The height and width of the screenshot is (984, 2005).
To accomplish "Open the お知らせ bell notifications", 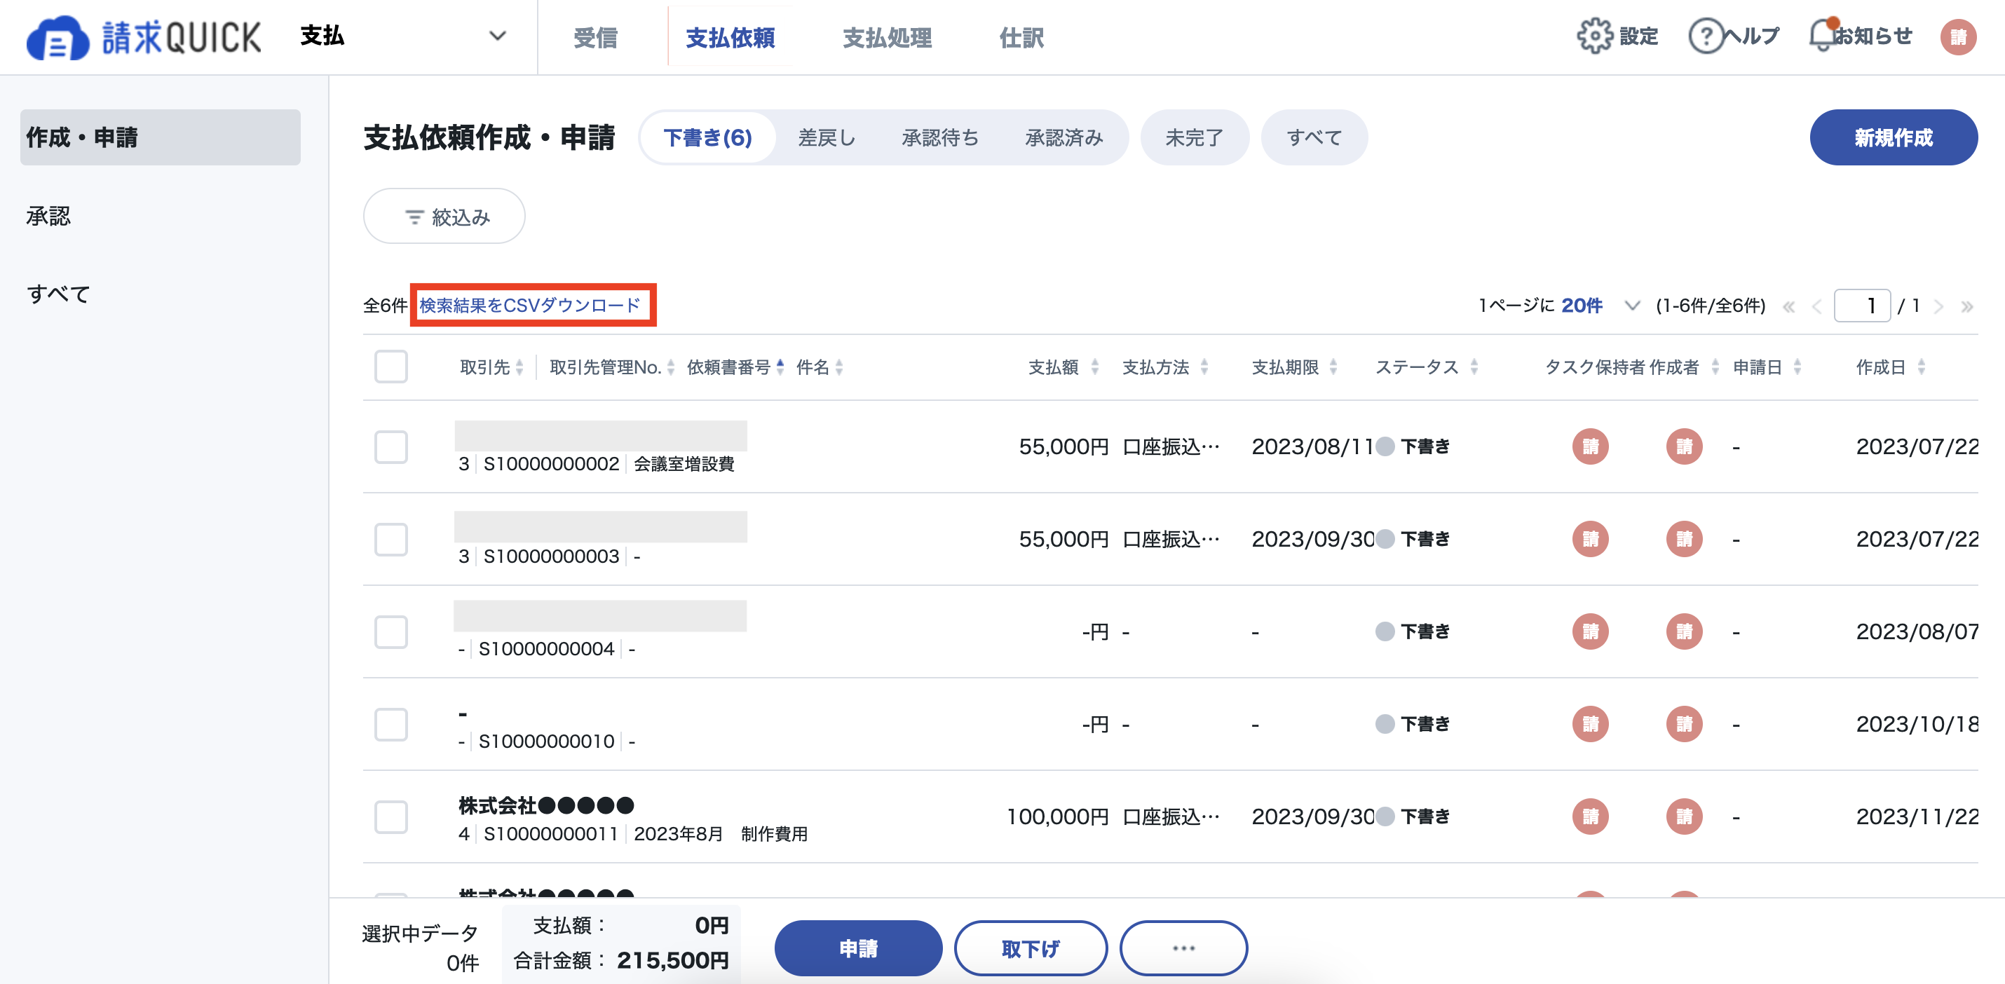I will click(x=1823, y=36).
